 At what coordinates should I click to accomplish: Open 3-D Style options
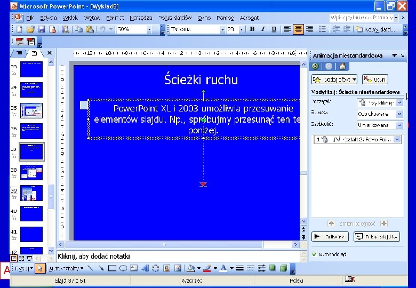[x=283, y=268]
